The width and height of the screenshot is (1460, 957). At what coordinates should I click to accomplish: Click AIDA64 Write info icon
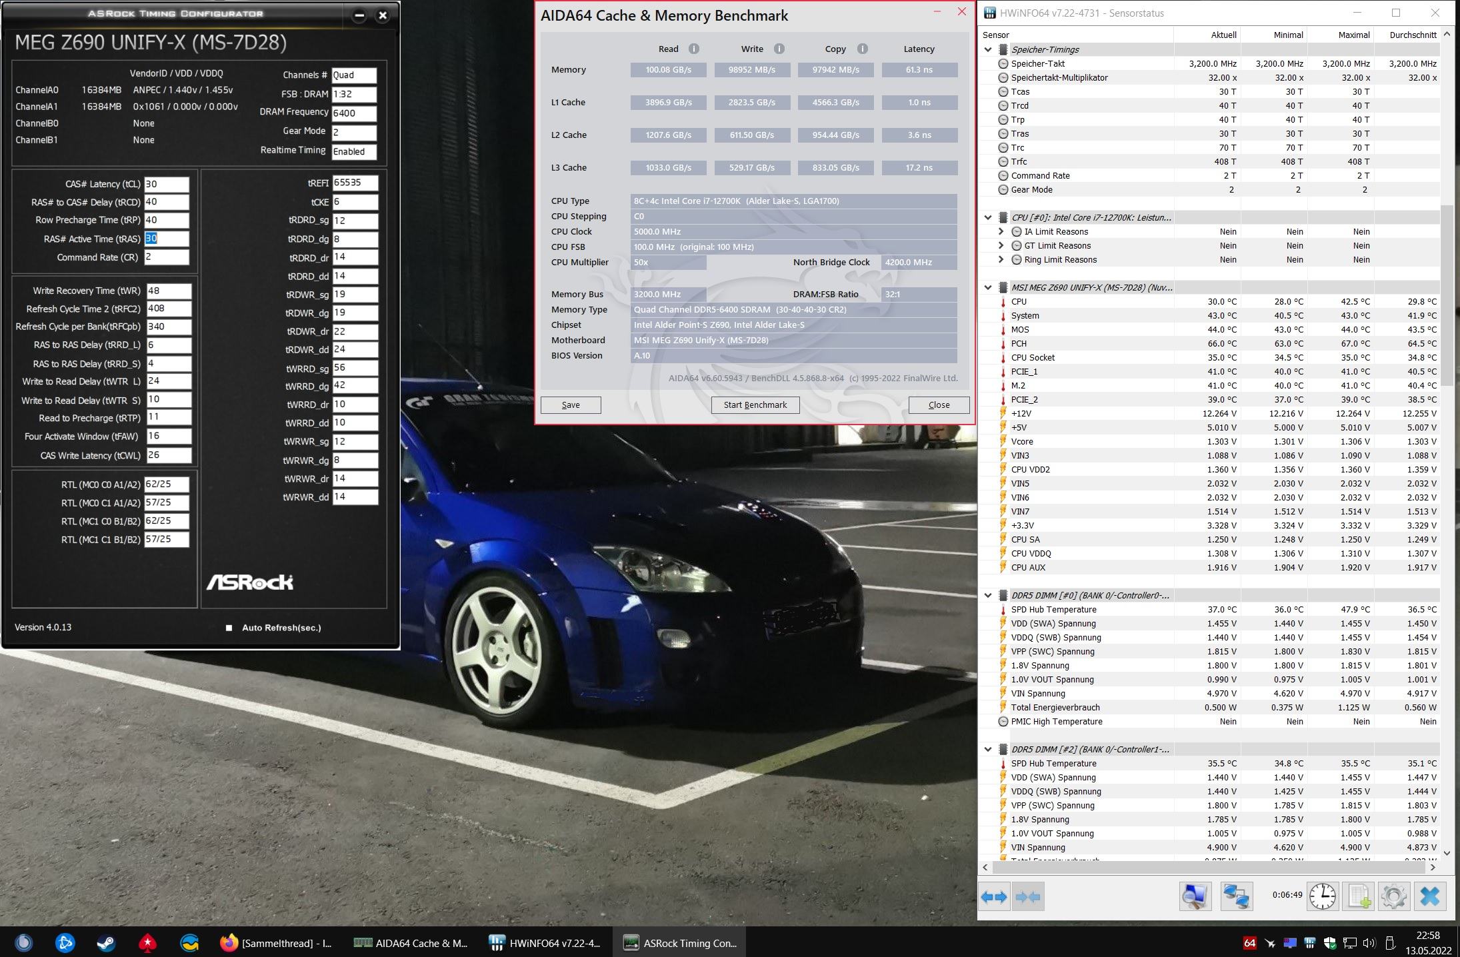tap(779, 49)
